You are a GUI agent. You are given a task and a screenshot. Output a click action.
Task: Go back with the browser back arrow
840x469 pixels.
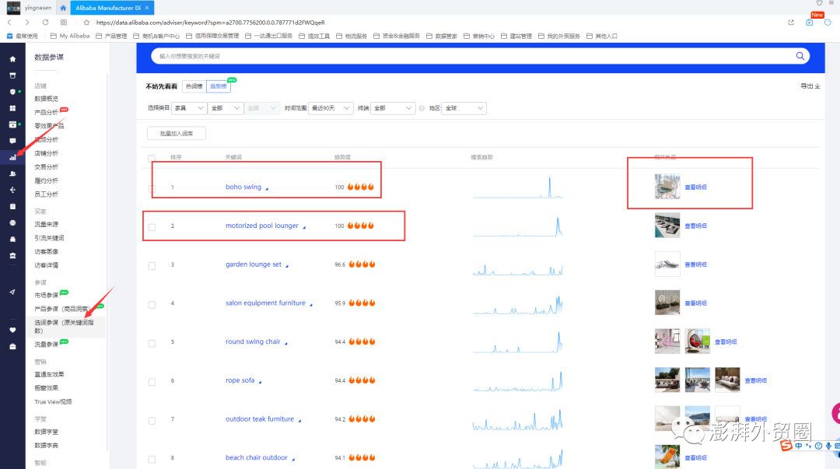pyautogui.click(x=9, y=23)
